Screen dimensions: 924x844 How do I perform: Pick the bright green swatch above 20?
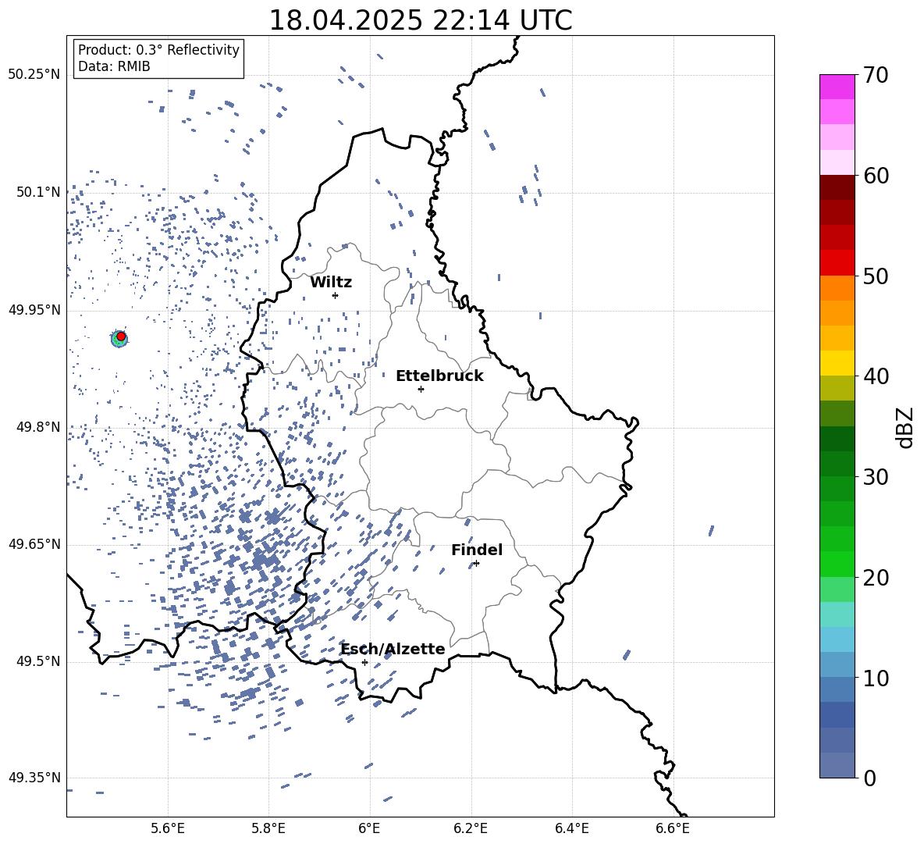click(x=837, y=564)
